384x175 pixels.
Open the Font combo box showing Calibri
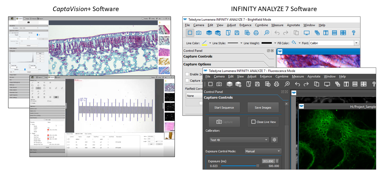click(334, 43)
